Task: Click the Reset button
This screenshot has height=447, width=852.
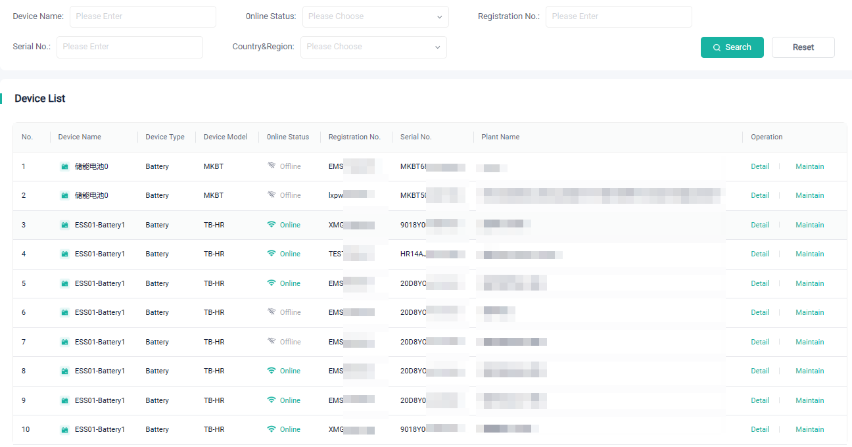Action: (x=803, y=47)
